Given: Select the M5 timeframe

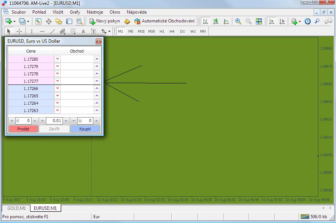Looking at the screenshot, I should 131,31.
